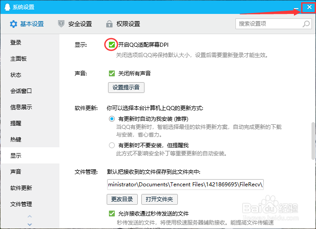316x229 pixels.
Task: Click the lock icon beside 权限设置
Action: coord(109,24)
